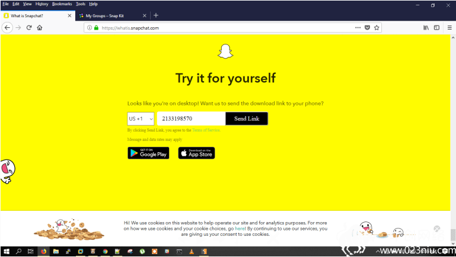Open Task View on the taskbar
456x257 pixels.
click(x=30, y=252)
